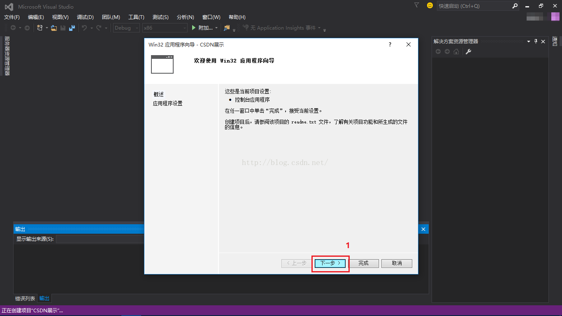Image resolution: width=562 pixels, height=316 pixels.
Task: Open the 工具(T) menu
Action: pyautogui.click(x=136, y=17)
